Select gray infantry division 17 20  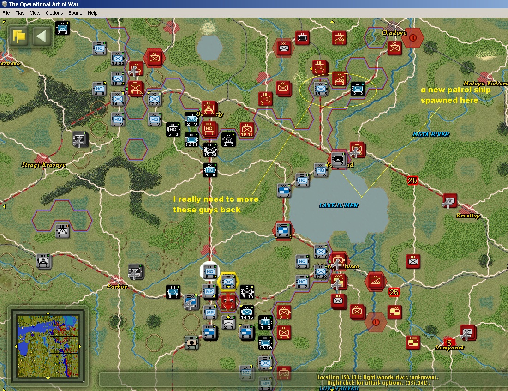point(321,272)
